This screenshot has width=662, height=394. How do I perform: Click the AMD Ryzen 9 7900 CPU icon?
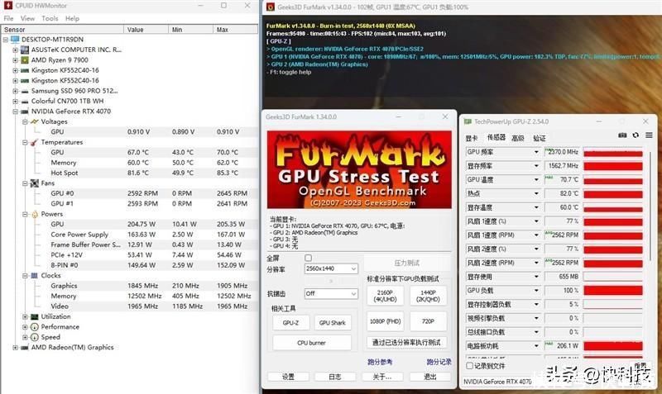click(25, 59)
